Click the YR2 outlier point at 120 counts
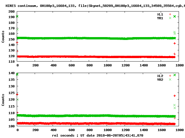The width and height of the screenshot is (185, 138). (x=17, y=99)
